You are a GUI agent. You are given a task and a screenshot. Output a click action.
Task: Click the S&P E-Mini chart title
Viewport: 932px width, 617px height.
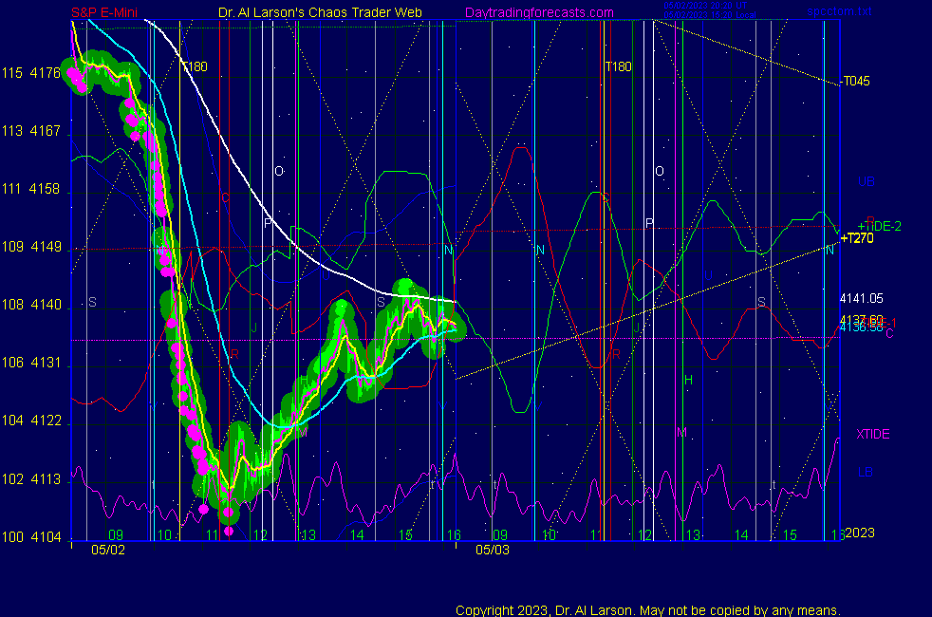point(105,13)
